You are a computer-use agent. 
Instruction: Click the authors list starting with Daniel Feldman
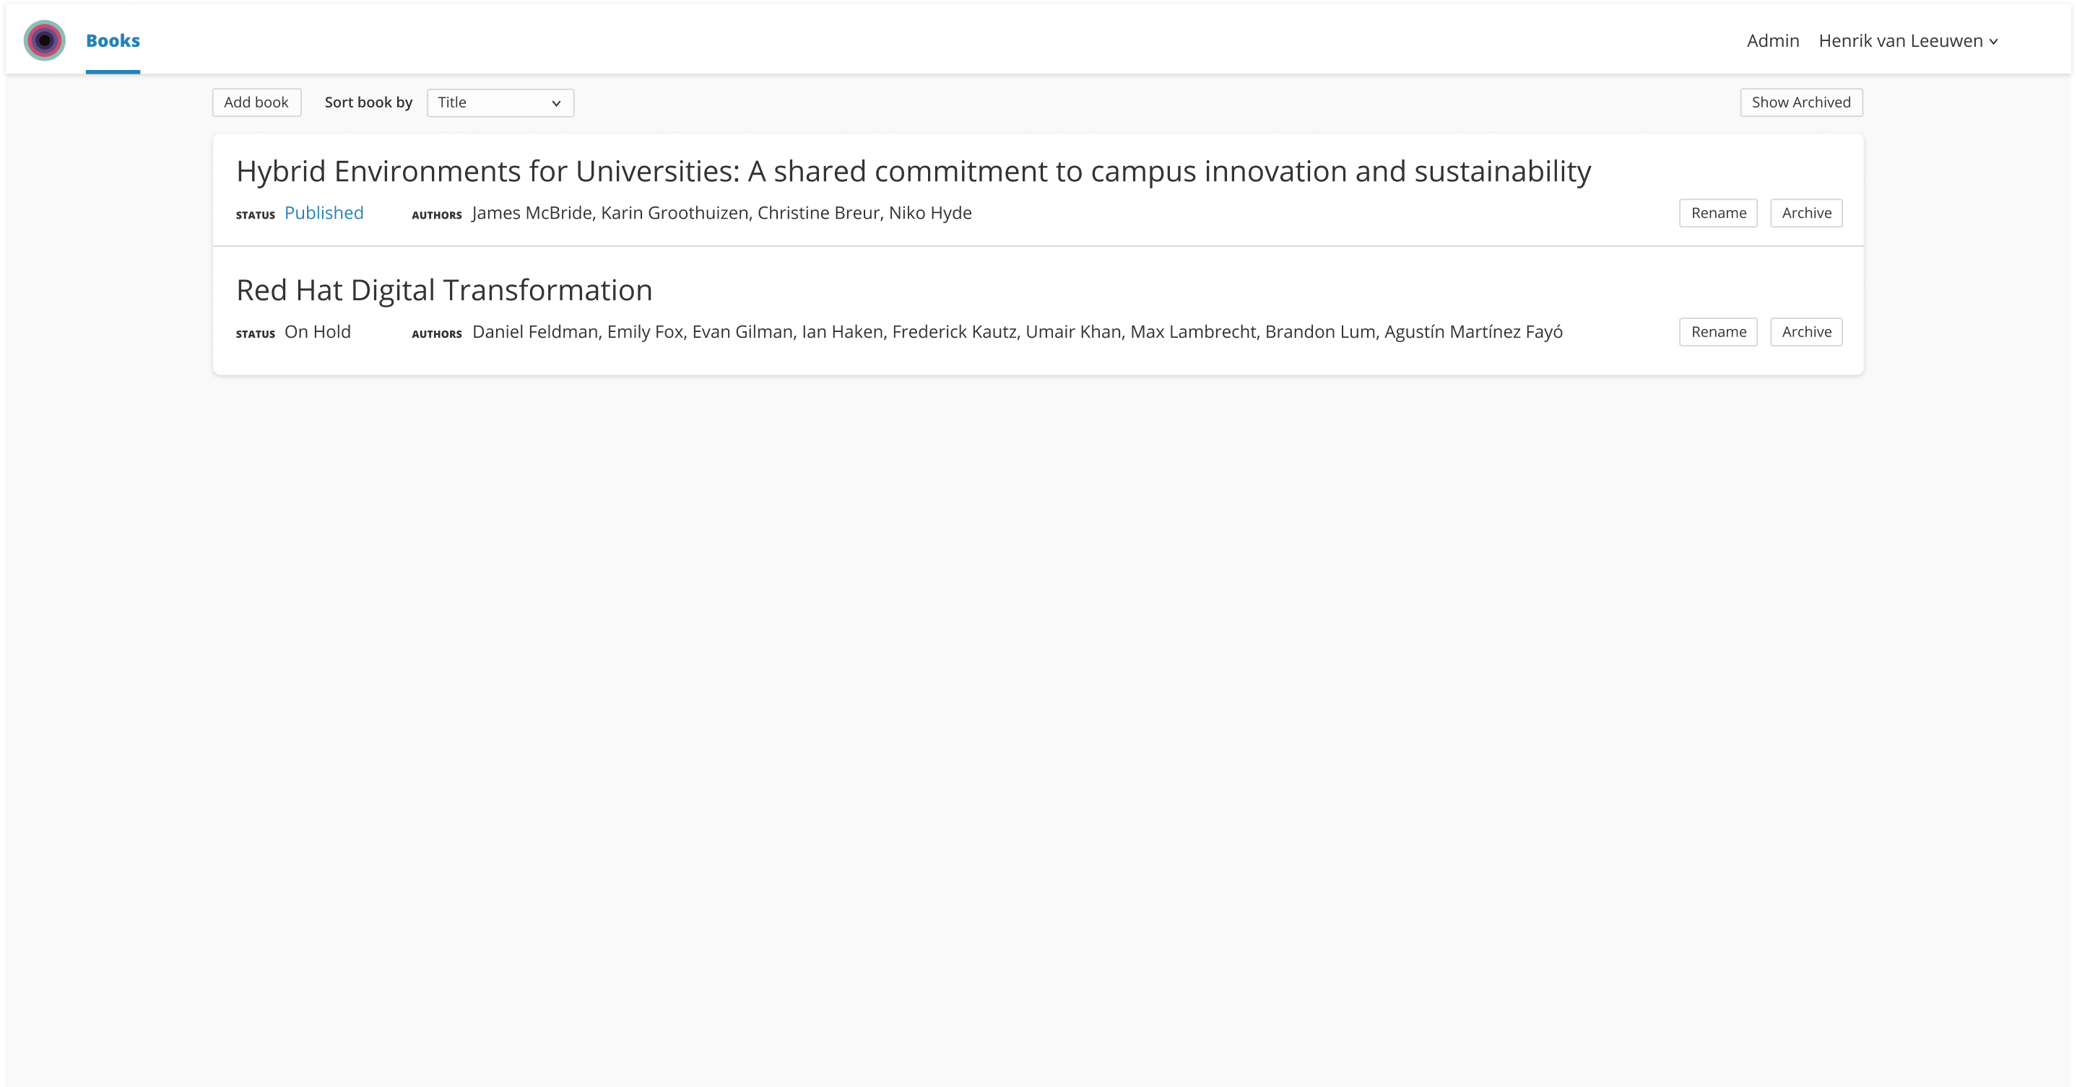(x=1018, y=332)
